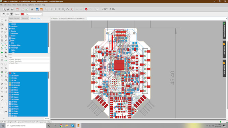The image size is (228, 128).
Task: Open the Library menu
Action: pos(24,5)
